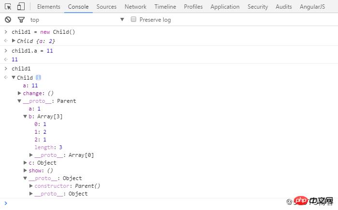The height and width of the screenshot is (210, 338).
Task: Click the show: () function entry
Action: (41, 170)
